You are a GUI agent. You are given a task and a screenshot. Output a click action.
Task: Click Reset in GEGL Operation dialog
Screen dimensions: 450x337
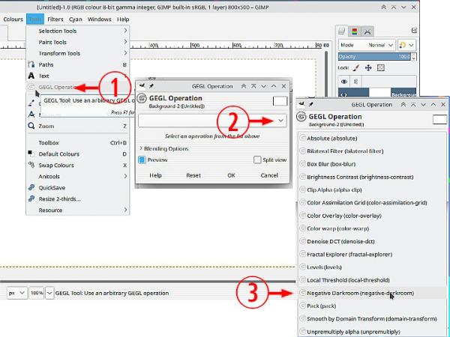[x=193, y=175]
